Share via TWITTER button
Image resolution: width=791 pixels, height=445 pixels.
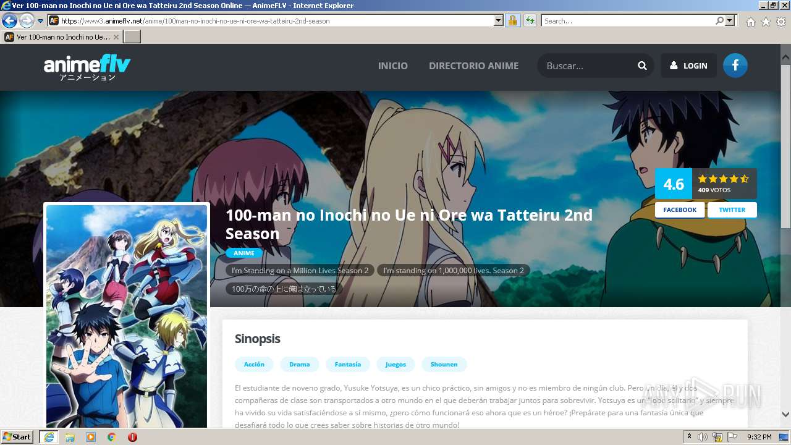coord(732,210)
